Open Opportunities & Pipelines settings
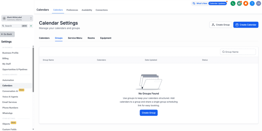 click(x=15, y=69)
